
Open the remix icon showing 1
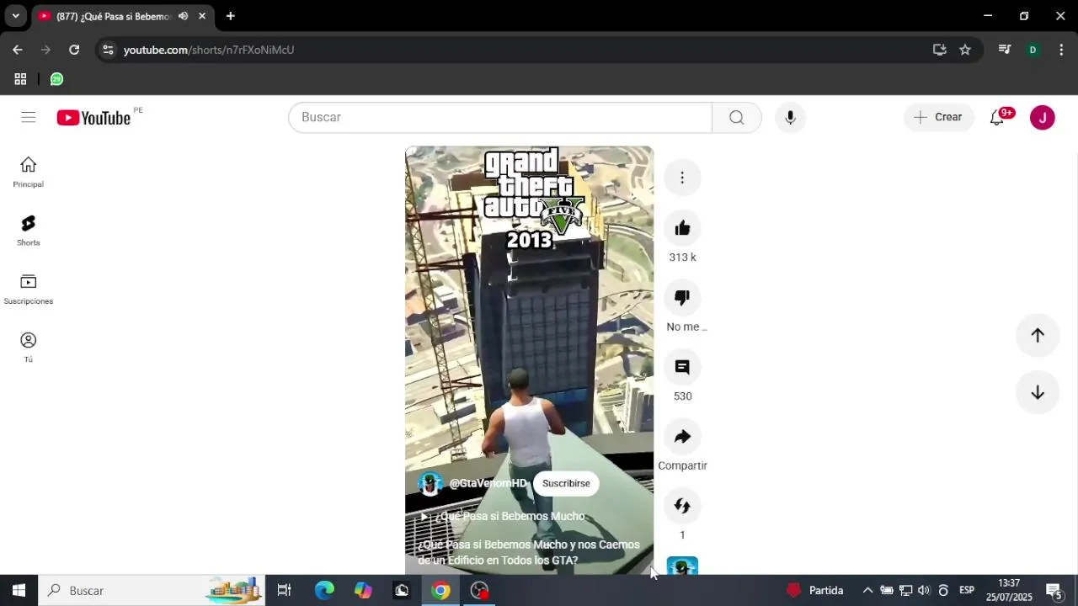pos(682,506)
